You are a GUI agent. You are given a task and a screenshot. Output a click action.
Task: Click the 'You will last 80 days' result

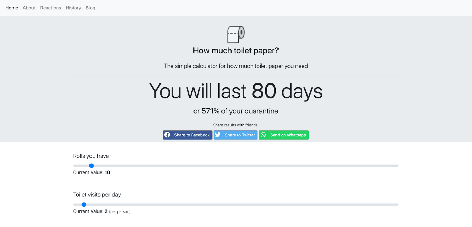click(236, 91)
